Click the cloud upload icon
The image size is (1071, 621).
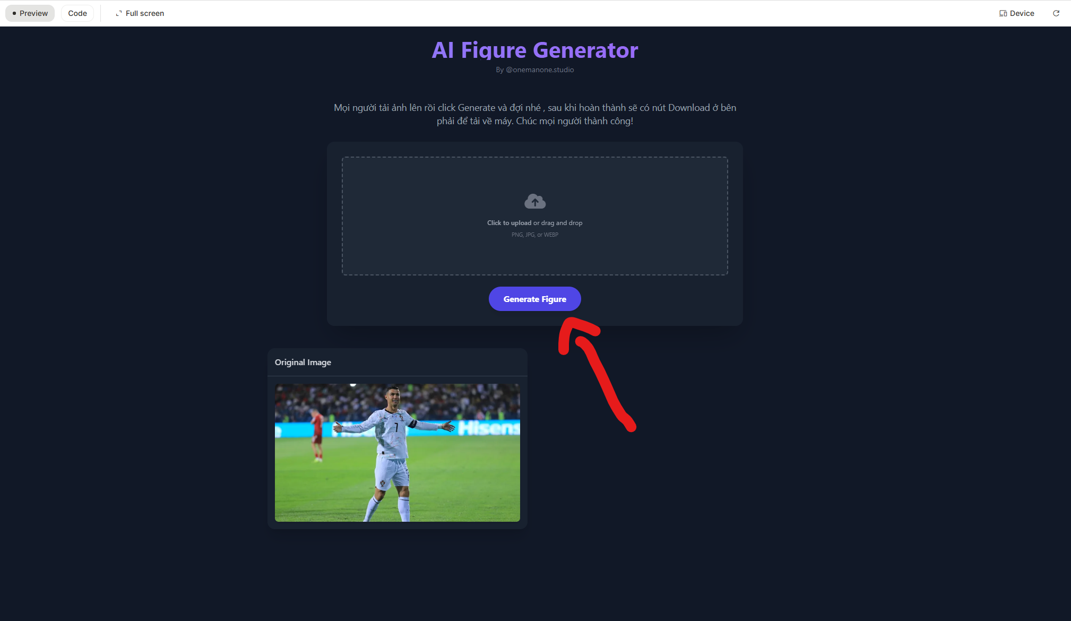coord(535,201)
